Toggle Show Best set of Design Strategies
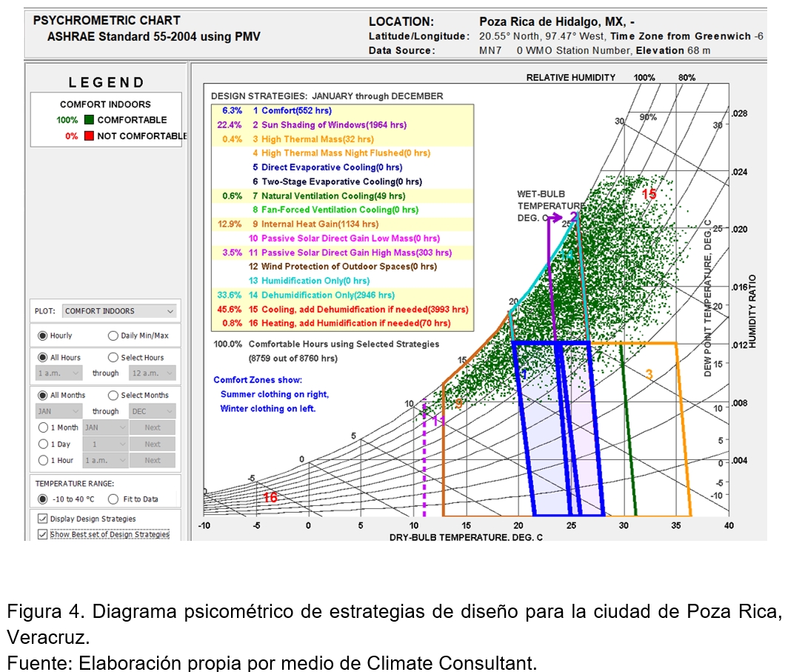Image resolution: width=785 pixels, height=672 pixels. pyautogui.click(x=42, y=534)
